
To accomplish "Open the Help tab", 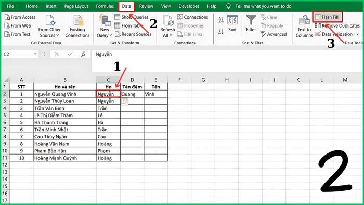I will point(212,6).
